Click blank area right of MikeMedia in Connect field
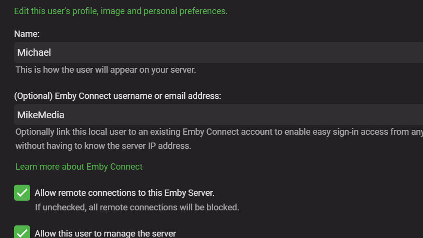Viewport: 423px width, 238px height. pos(243,115)
